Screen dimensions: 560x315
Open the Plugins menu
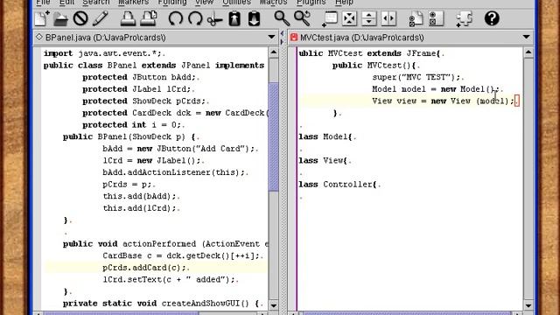point(311,3)
